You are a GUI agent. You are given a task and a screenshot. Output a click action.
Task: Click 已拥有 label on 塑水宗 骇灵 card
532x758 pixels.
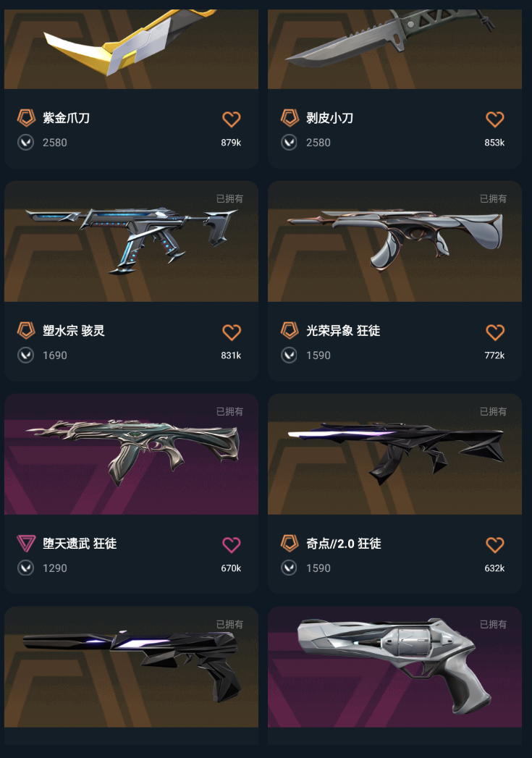(229, 198)
